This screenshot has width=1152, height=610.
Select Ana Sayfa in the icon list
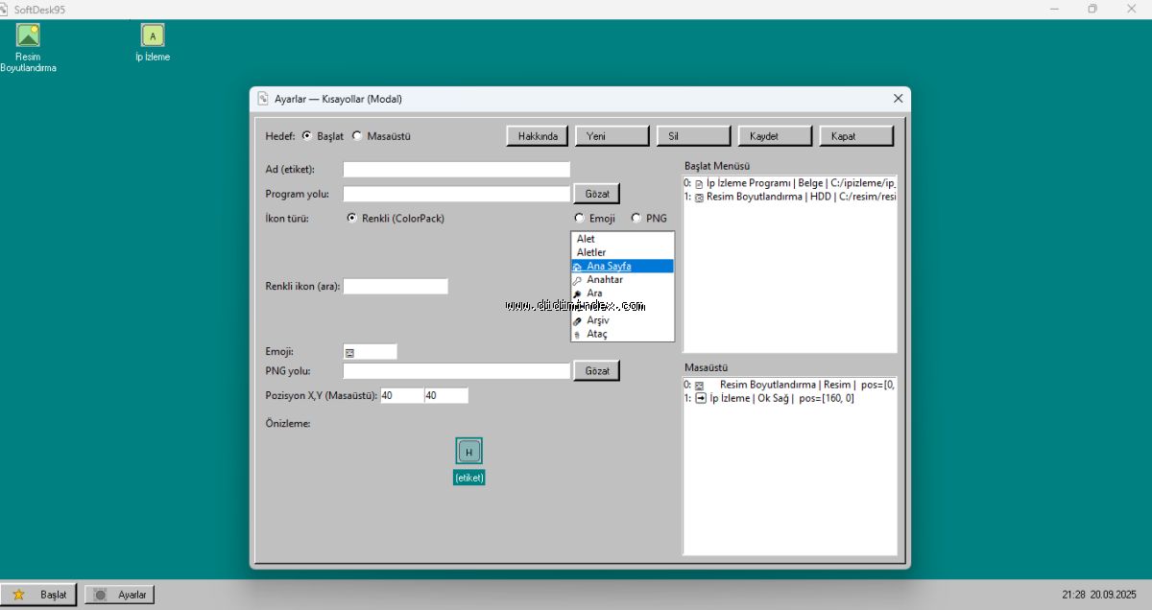pos(609,266)
